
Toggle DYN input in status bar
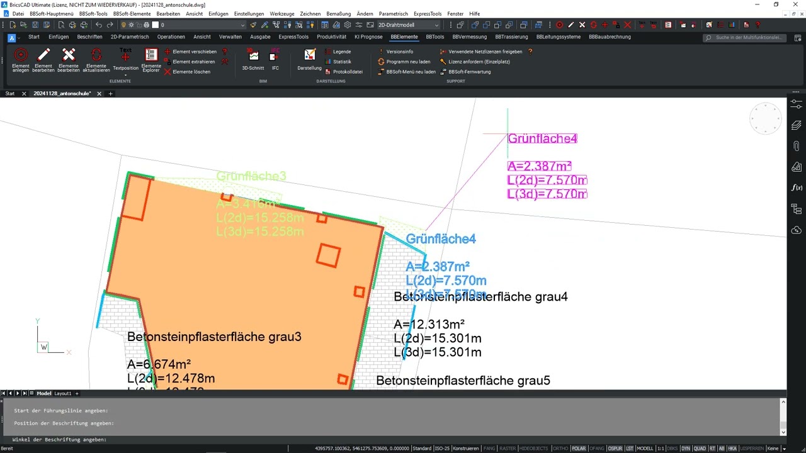click(686, 449)
